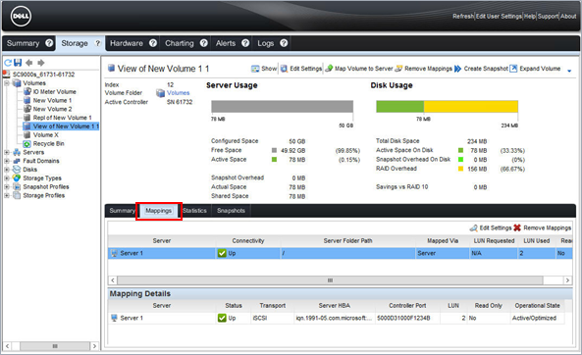Click the refresh icon in tree toolbar
This screenshot has height=355, width=582.
[8, 63]
